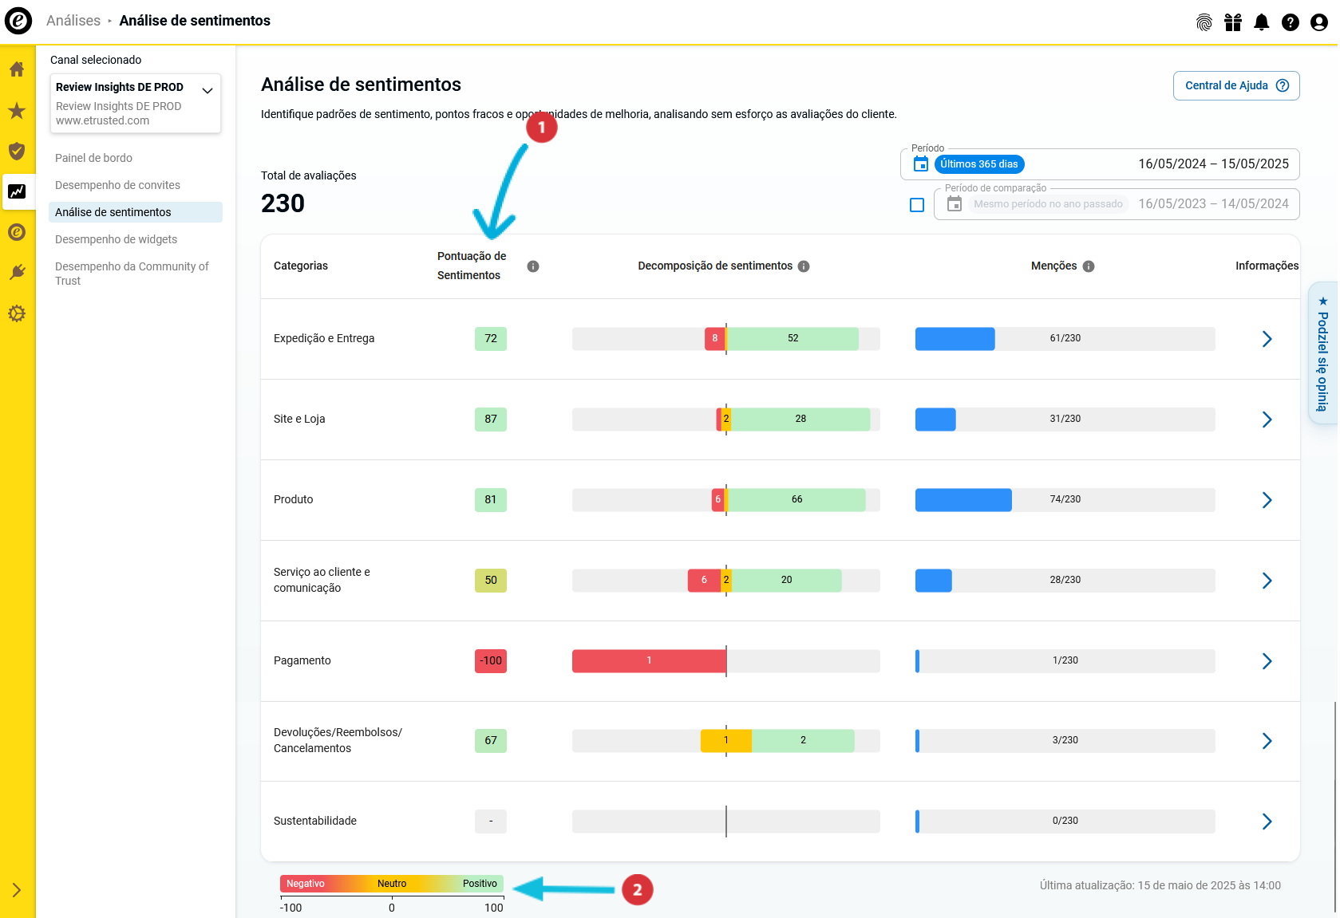
Task: Open the shield Trustmark icon in sidebar
Action: coord(17,151)
